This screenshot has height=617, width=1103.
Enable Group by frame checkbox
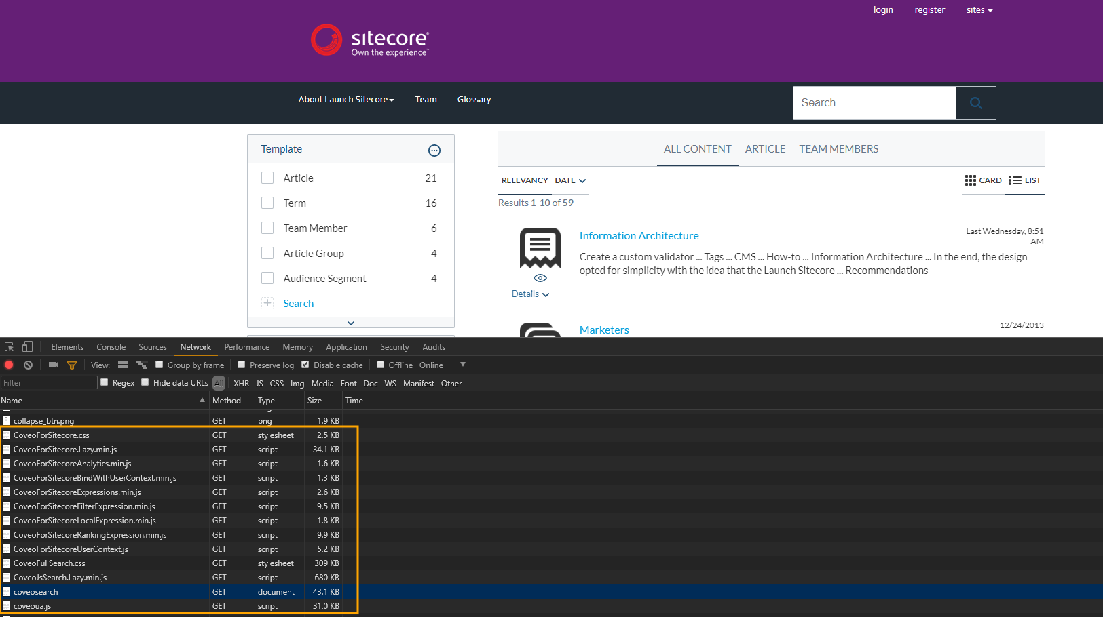pyautogui.click(x=160, y=365)
